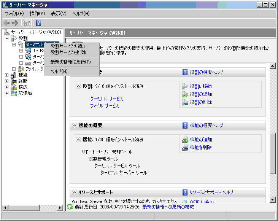Click the Back arrow toolbar icon
This screenshot has width=278, height=221.
[x=6, y=23]
